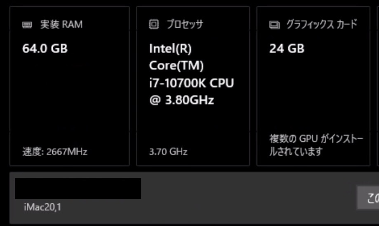This screenshot has height=226, width=379.
Task: Click the processor chip icon
Action: [154, 24]
